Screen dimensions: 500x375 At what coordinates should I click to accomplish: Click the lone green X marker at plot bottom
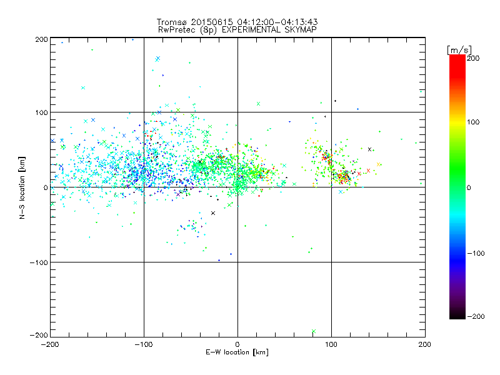pyautogui.click(x=314, y=331)
